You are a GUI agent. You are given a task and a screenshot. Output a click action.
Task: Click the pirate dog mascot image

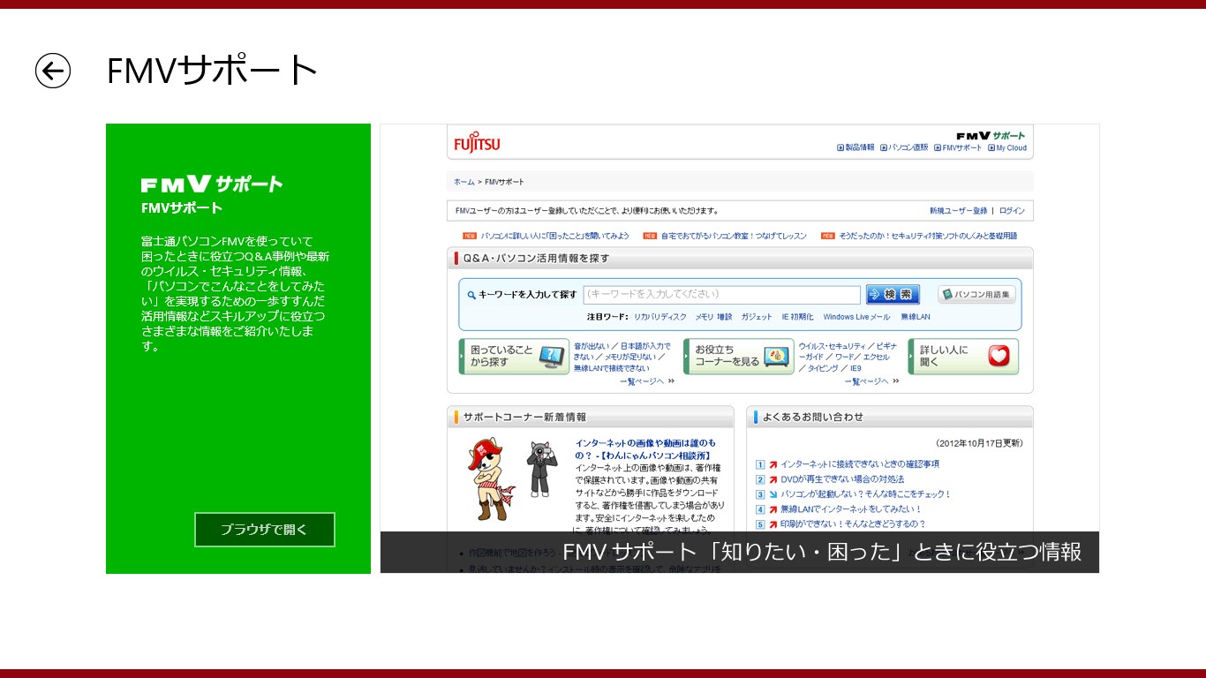(x=492, y=479)
